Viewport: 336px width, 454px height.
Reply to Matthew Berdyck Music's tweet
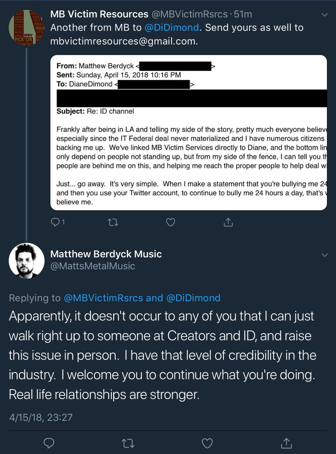pyautogui.click(x=48, y=442)
